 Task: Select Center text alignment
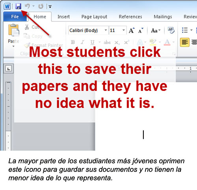point(194,42)
